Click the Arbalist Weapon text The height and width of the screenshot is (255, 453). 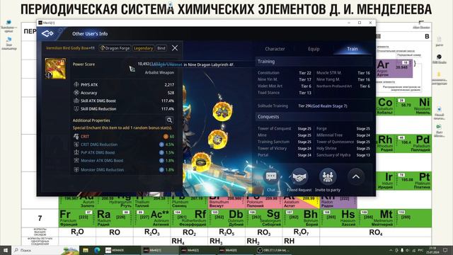[159, 72]
